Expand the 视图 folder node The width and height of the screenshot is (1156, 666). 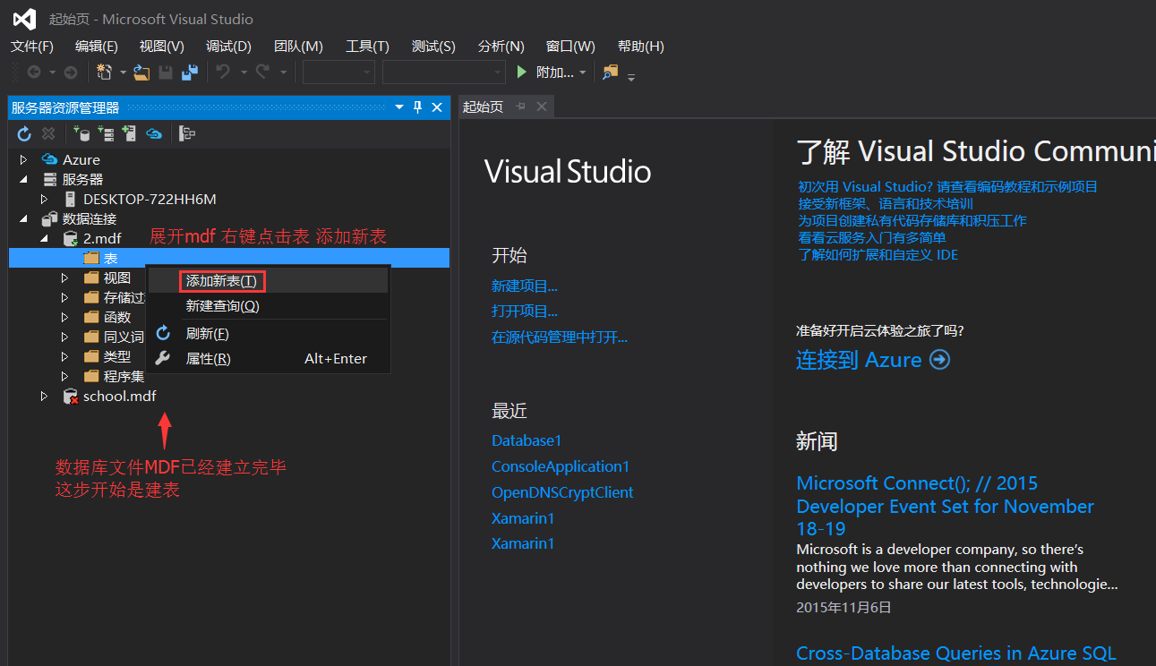(64, 277)
